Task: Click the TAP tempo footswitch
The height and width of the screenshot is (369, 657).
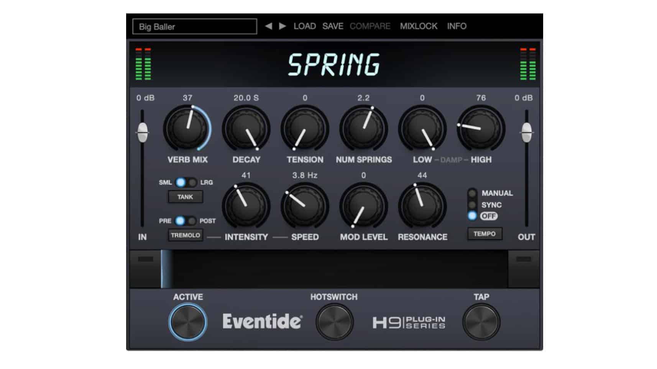Action: (481, 322)
